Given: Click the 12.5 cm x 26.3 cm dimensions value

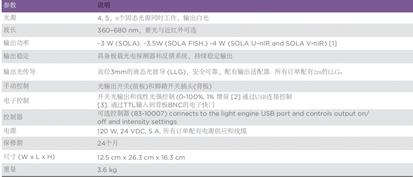Looking at the screenshot, I should point(141,158).
